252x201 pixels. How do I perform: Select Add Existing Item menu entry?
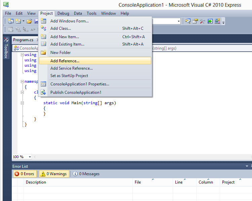coord(95,44)
